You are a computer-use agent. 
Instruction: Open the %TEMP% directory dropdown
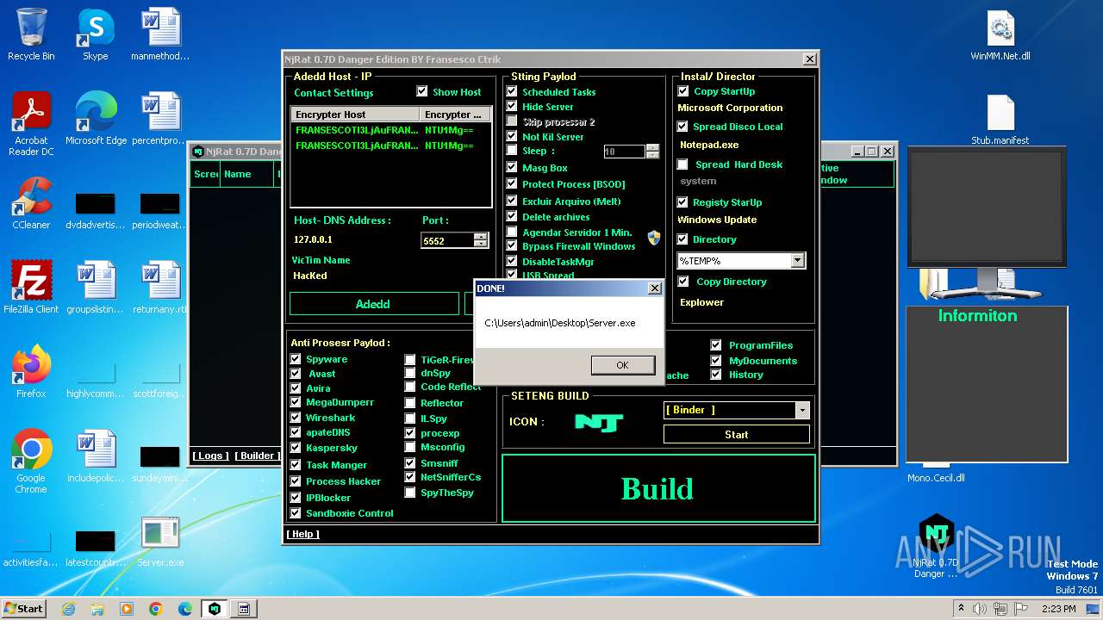coord(797,260)
